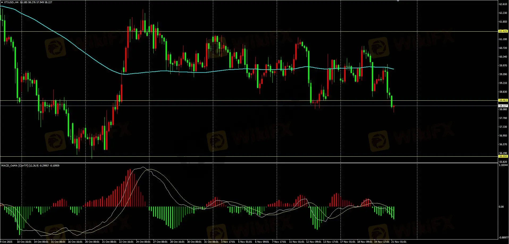Click the 62.230 price scale value
The width and height of the screenshot is (509, 244).
click(503, 13)
